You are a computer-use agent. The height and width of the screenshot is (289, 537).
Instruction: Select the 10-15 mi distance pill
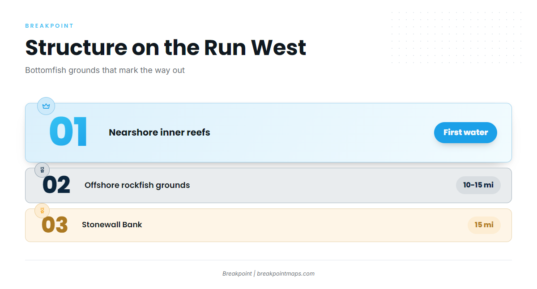(x=478, y=185)
